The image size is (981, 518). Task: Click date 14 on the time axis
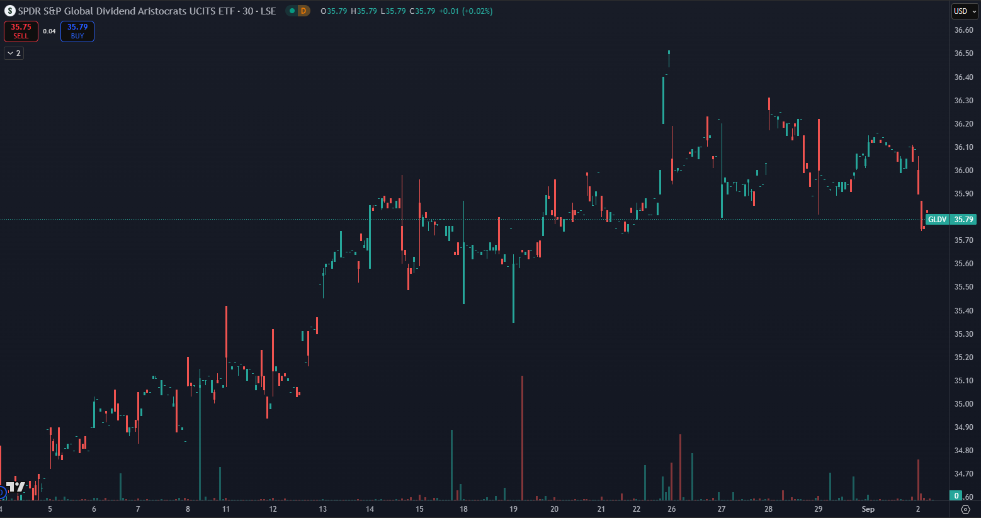370,509
